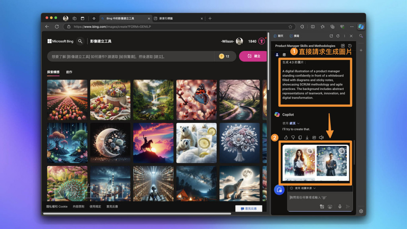Refresh the Copilot sidebar pane

pyautogui.click(x=338, y=36)
